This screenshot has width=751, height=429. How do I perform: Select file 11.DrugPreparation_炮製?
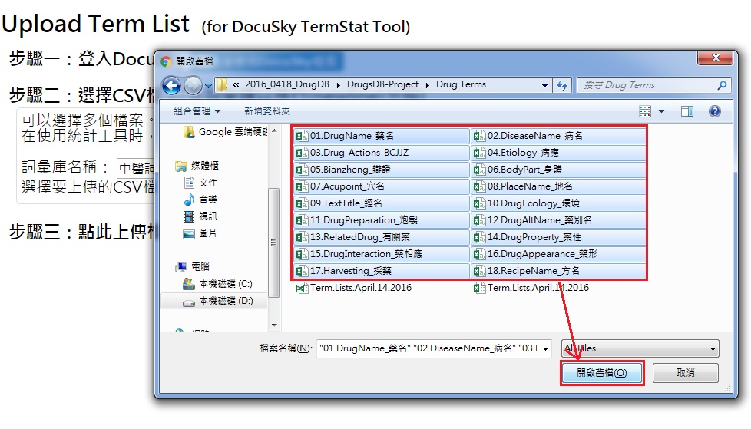tap(381, 220)
